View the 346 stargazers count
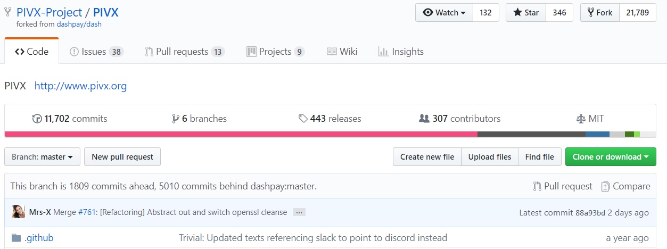Image resolution: width=667 pixels, height=249 pixels. click(x=559, y=13)
